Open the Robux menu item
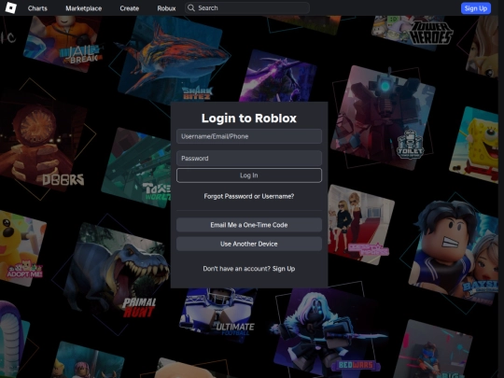This screenshot has height=378, width=504. point(166,8)
